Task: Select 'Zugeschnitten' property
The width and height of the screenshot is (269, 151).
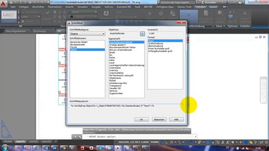Action: (116, 94)
